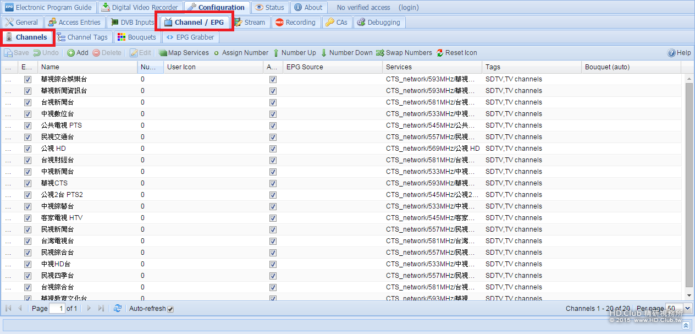The height and width of the screenshot is (334, 695).
Task: Switch to Bouquets subtab
Action: 137,37
